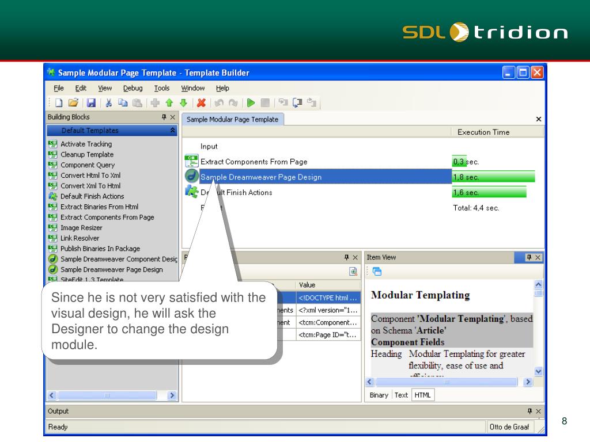
Task: Move the selected block down with the green arrow
Action: point(184,102)
